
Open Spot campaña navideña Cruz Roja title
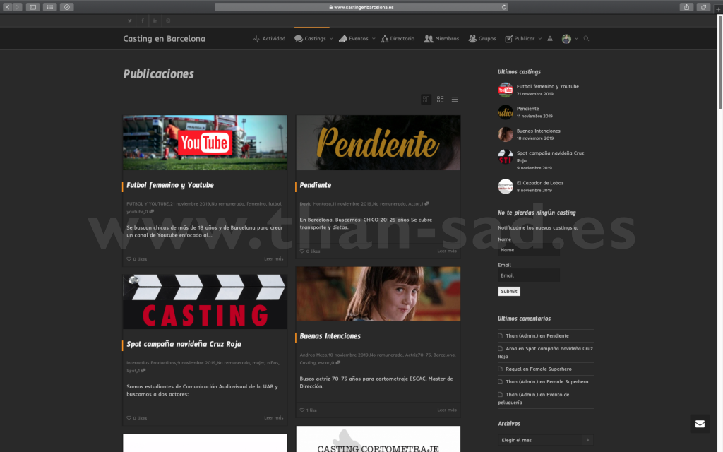(184, 344)
